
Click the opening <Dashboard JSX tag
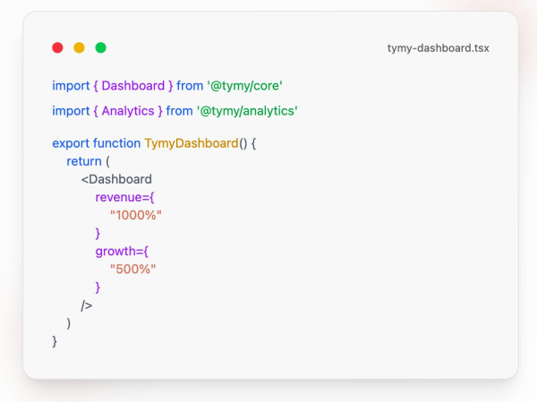pos(116,179)
